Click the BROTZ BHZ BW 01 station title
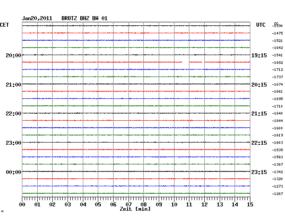This screenshot has width=285, height=216. 84,18
